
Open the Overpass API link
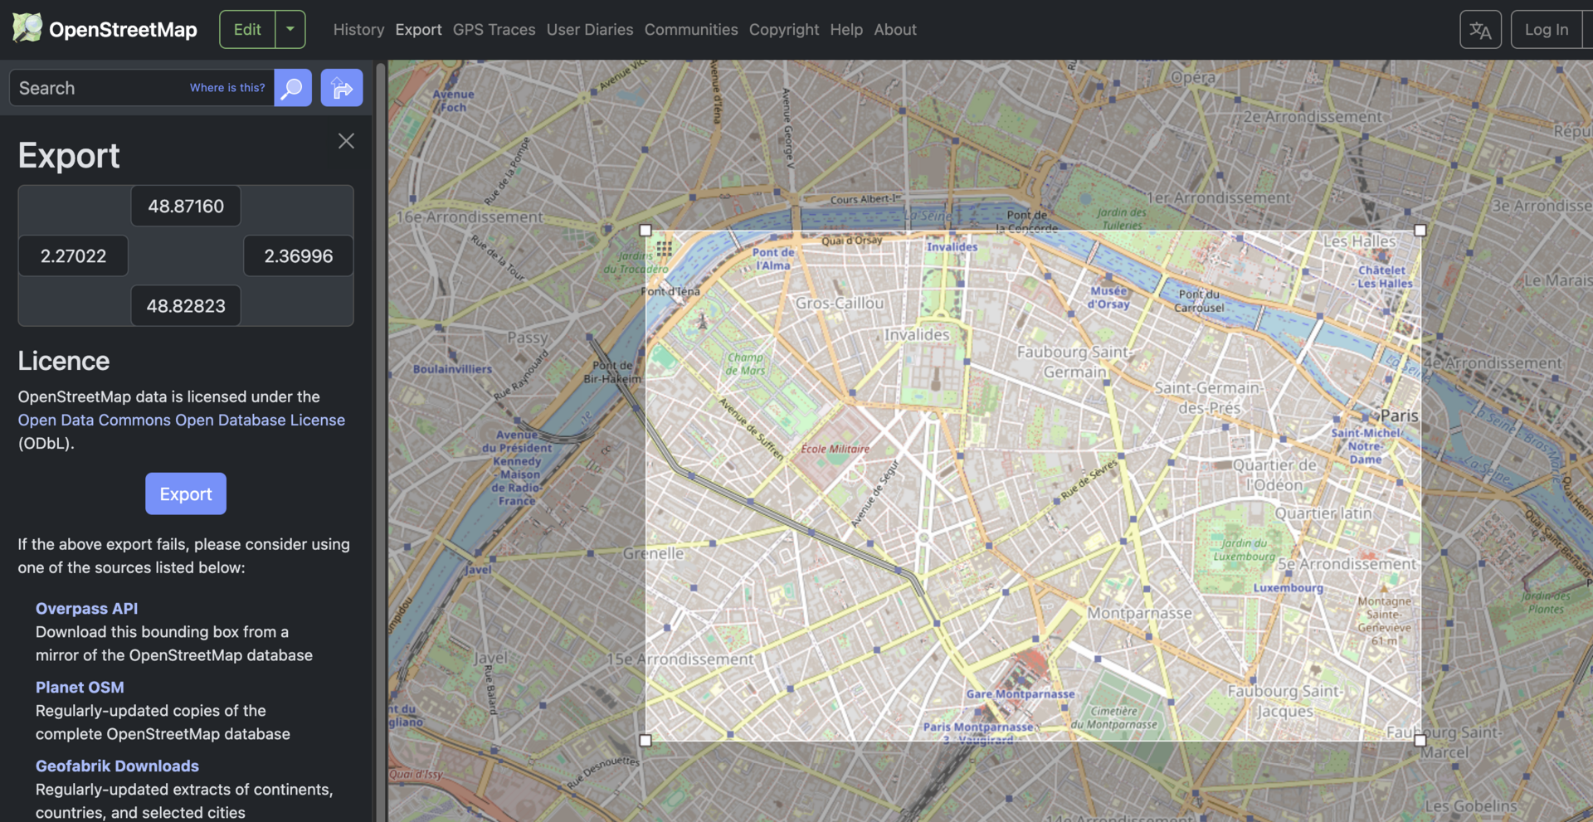click(86, 608)
